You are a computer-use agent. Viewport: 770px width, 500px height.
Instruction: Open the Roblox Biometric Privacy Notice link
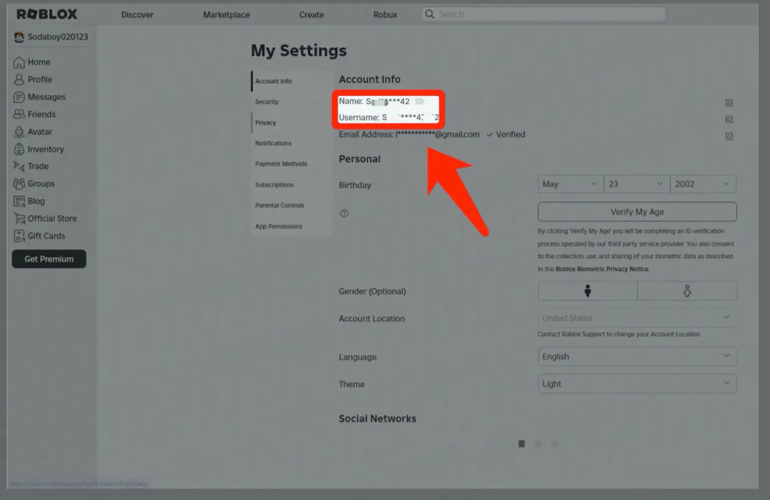(602, 269)
